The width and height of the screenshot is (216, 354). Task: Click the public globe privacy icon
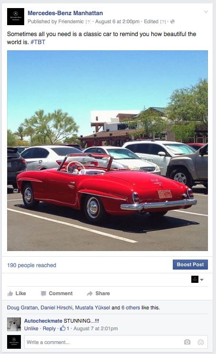[172, 22]
